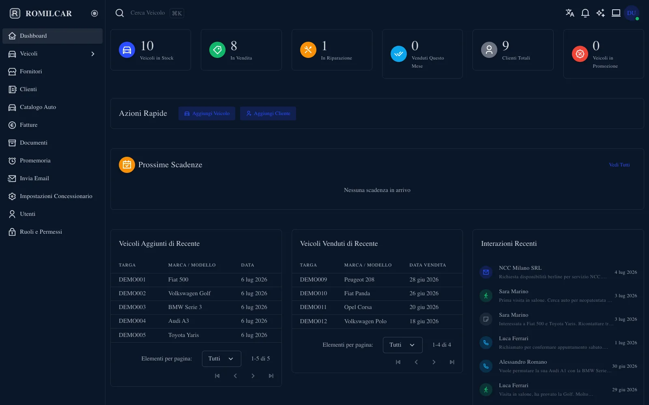Image resolution: width=649 pixels, height=405 pixels.
Task: Click the Invia Email envelope icon
Action: coord(12,179)
